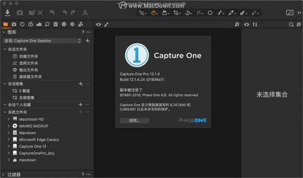The height and width of the screenshot is (178, 303).
Task: Select the Loupe cursor tool
Action: click(165, 13)
